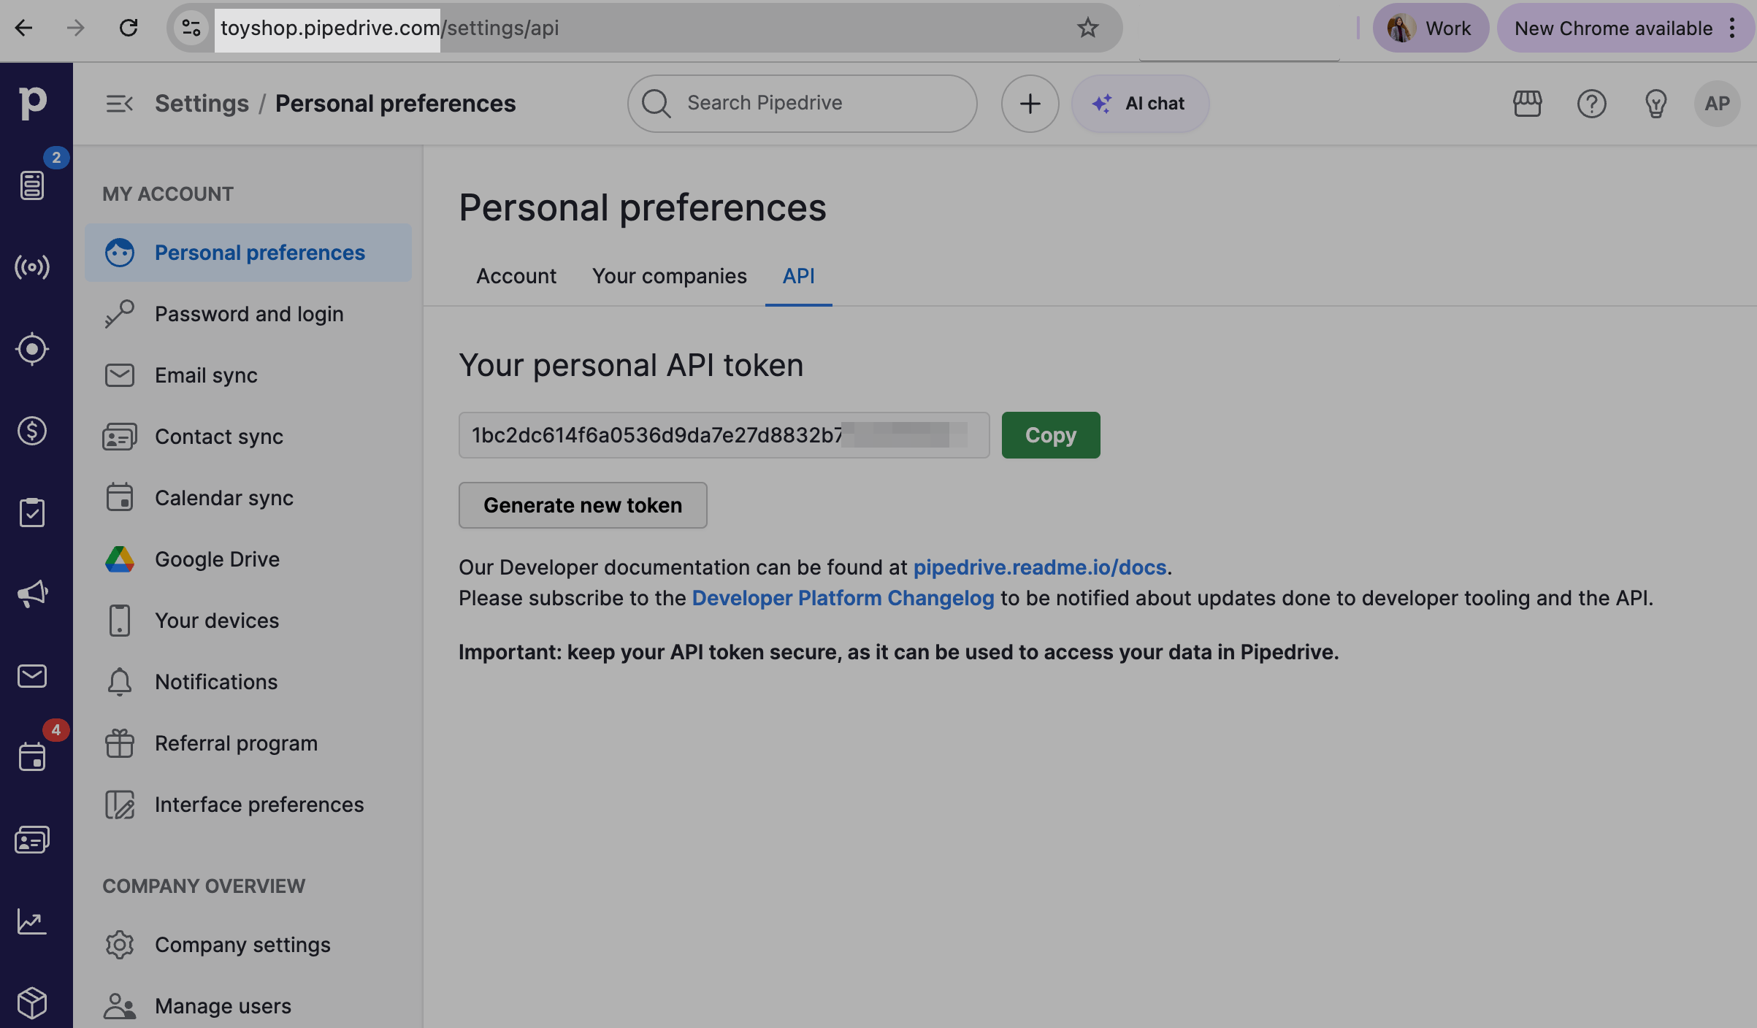This screenshot has height=1028, width=1757.
Task: Click the help question mark icon
Action: point(1591,104)
